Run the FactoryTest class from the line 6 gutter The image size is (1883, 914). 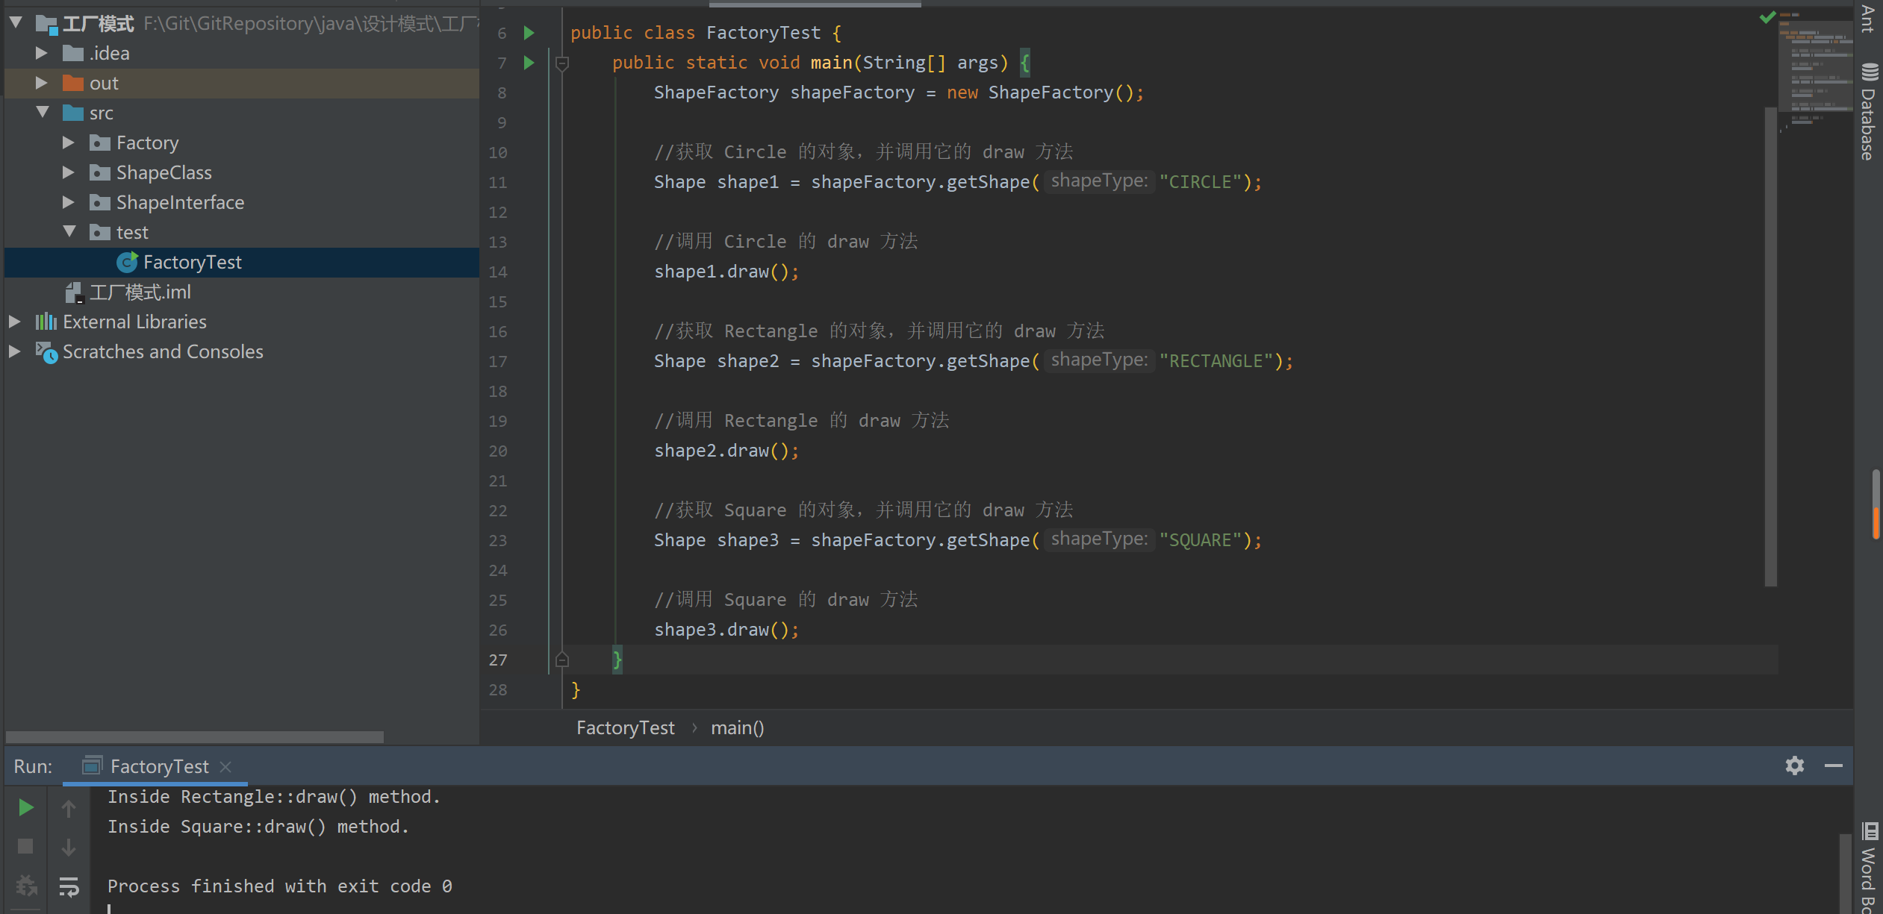(529, 33)
